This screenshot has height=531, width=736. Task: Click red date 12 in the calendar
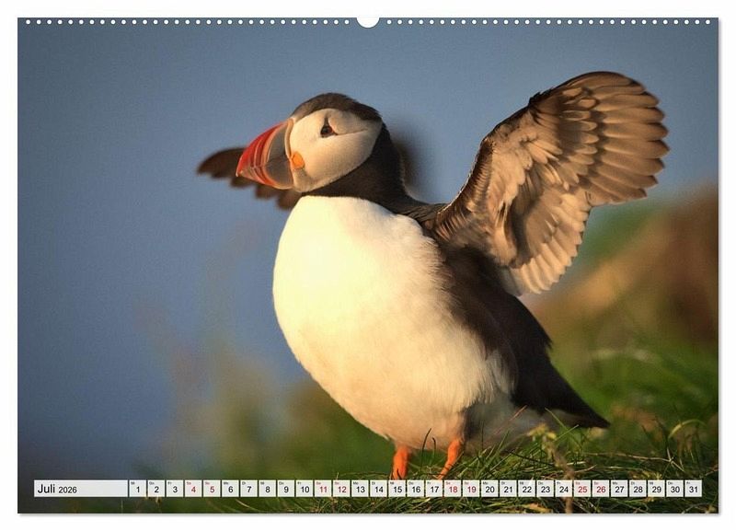[340, 489]
